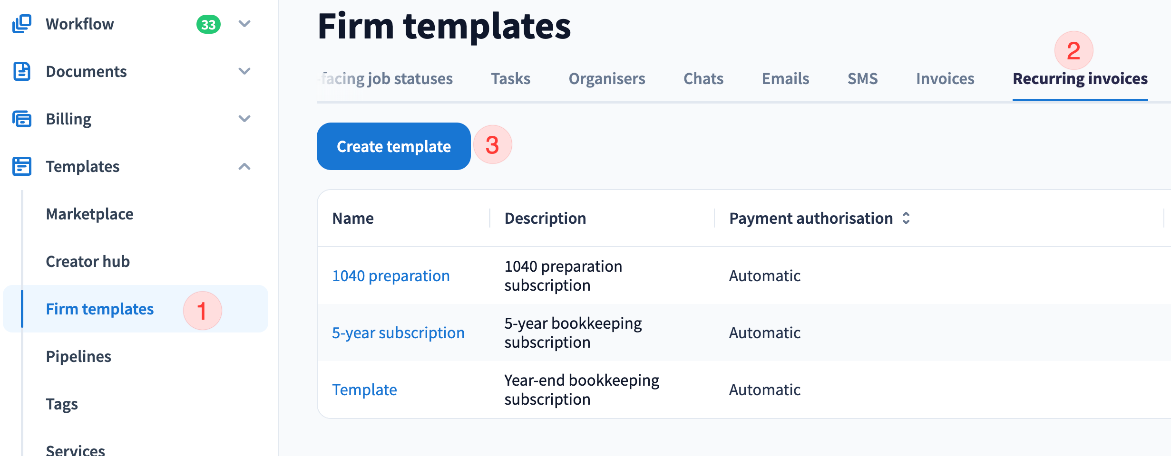Click the green 33 Workflow badge

click(x=208, y=24)
